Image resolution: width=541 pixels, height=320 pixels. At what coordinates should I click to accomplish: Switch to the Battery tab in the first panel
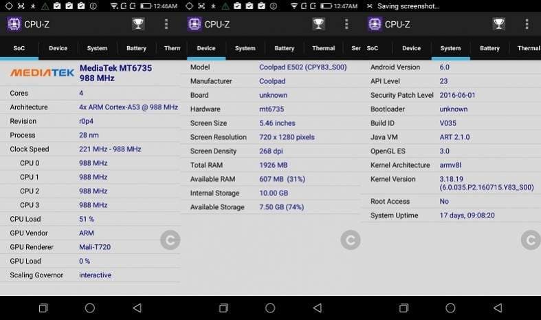click(x=136, y=48)
